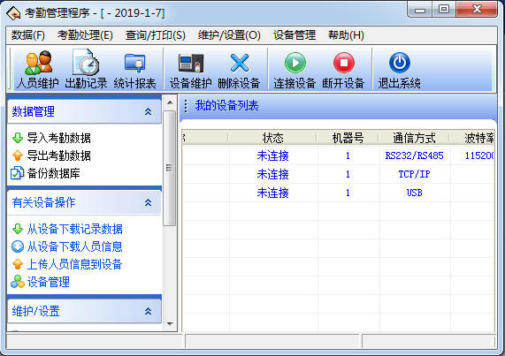
Task: Click machine number 1 in TCP/IP row
Action: click(x=348, y=174)
